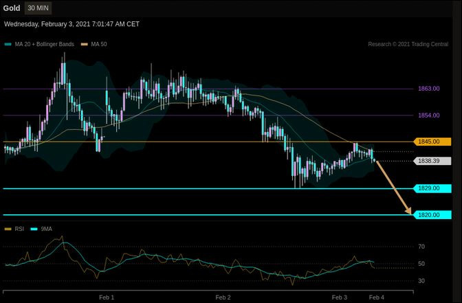This screenshot has width=462, height=303.
Task: Click the 30 MIN timeframe button
Action: click(x=38, y=8)
